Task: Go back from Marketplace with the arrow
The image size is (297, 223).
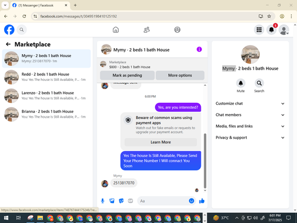Action: [8, 44]
